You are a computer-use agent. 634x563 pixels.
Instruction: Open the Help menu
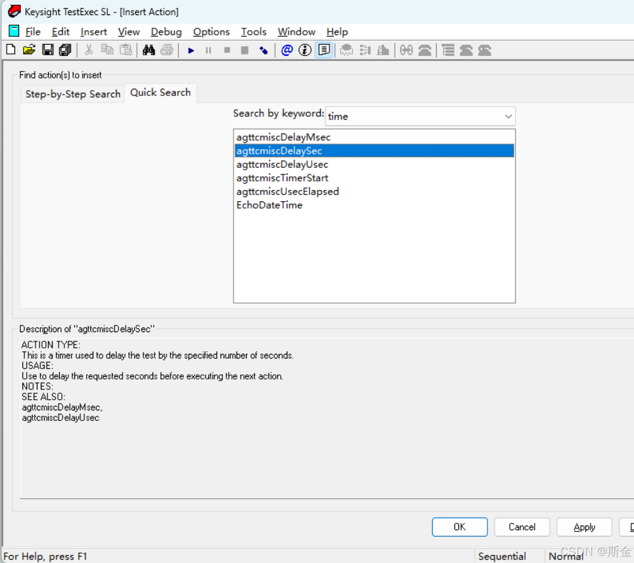[x=337, y=32]
